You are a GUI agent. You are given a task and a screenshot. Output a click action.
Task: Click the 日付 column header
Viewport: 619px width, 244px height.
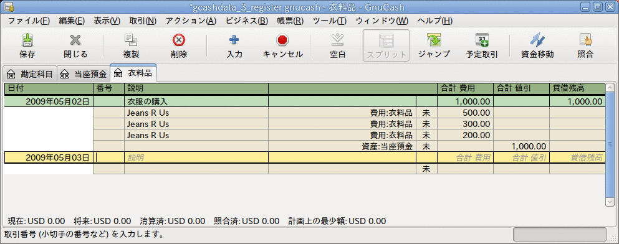49,88
